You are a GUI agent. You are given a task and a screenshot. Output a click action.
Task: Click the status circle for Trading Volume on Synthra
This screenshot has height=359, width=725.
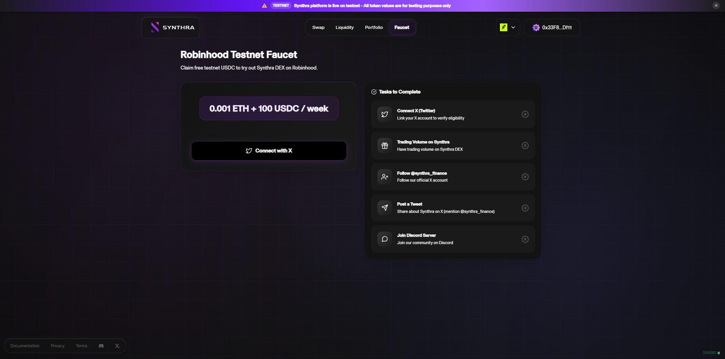coord(525,146)
